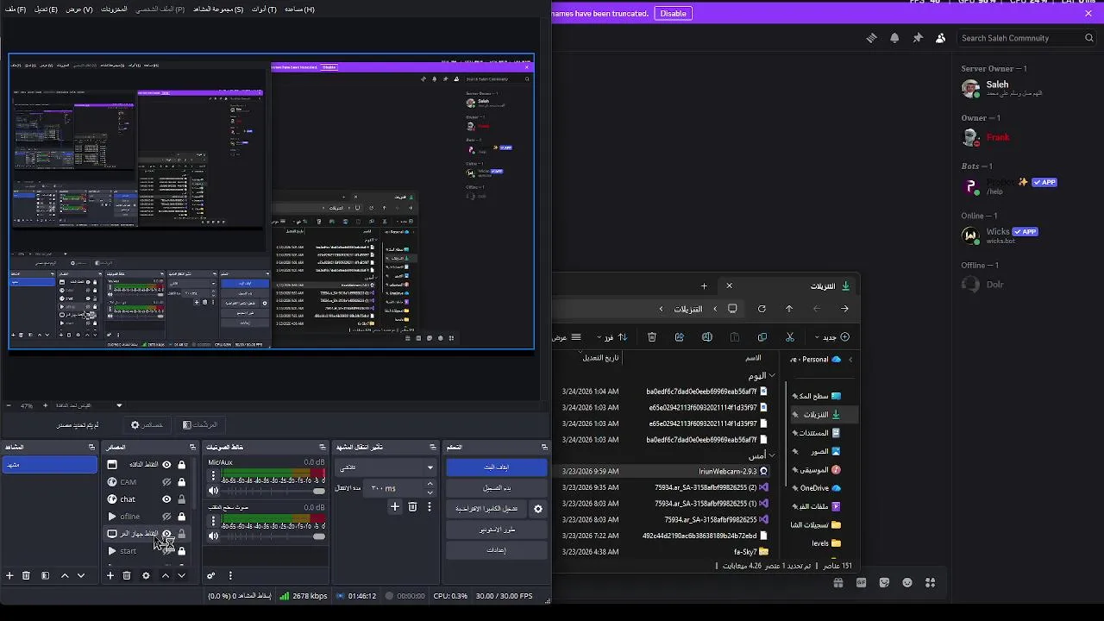Toggle Discord member list icon
This screenshot has height=621, width=1104.
(x=940, y=38)
